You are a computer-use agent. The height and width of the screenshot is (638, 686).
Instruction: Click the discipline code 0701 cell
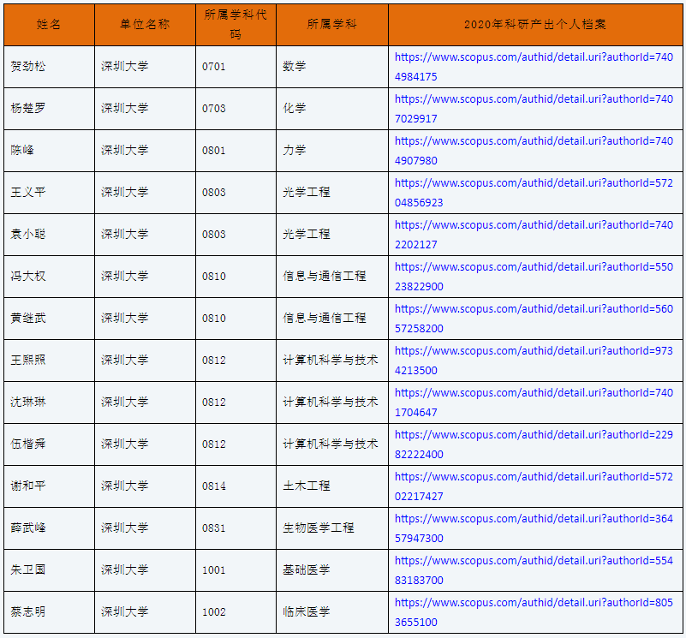pos(214,67)
